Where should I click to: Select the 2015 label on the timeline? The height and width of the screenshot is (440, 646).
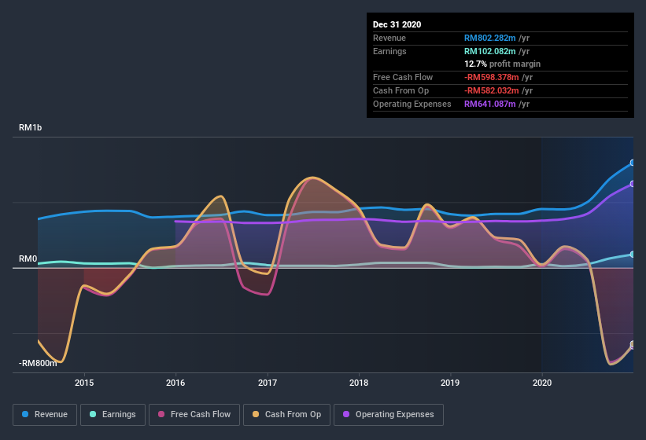[x=84, y=383]
